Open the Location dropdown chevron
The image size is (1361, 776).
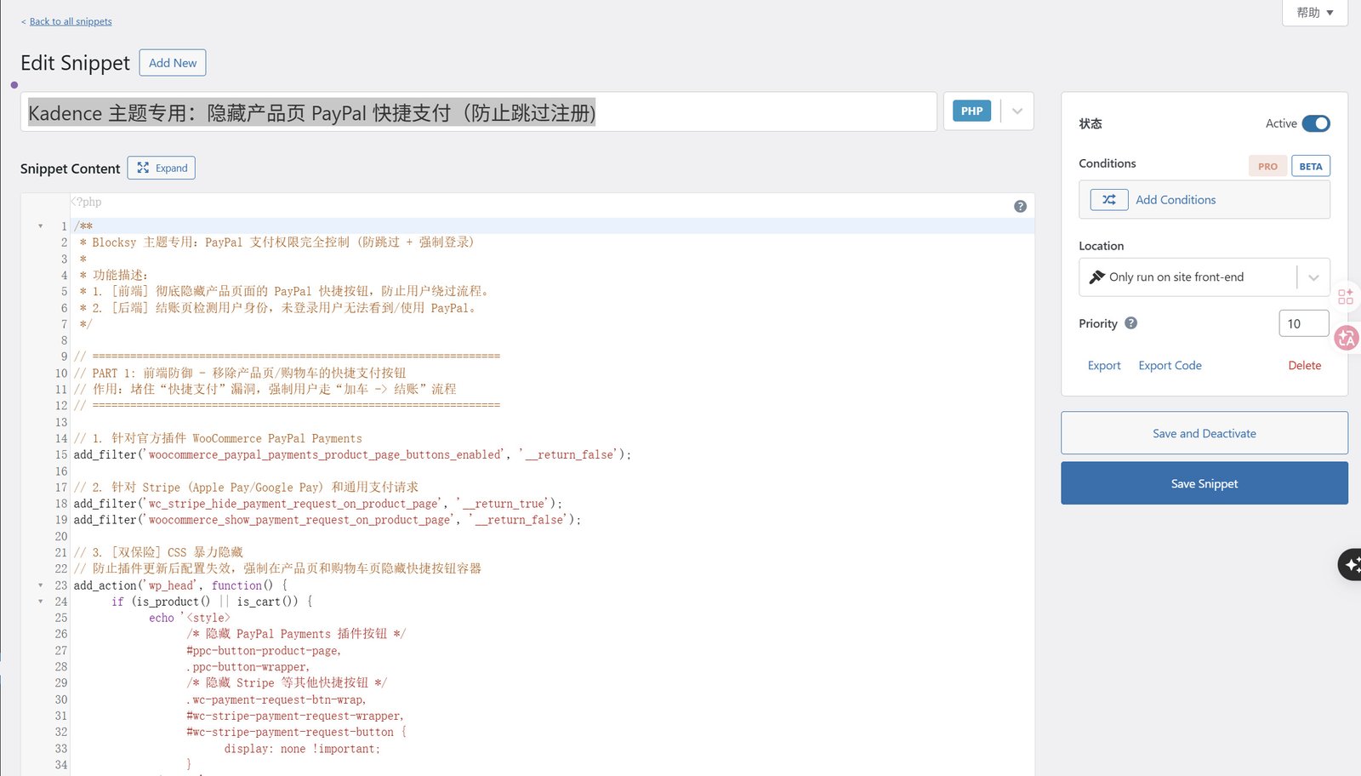(1313, 277)
